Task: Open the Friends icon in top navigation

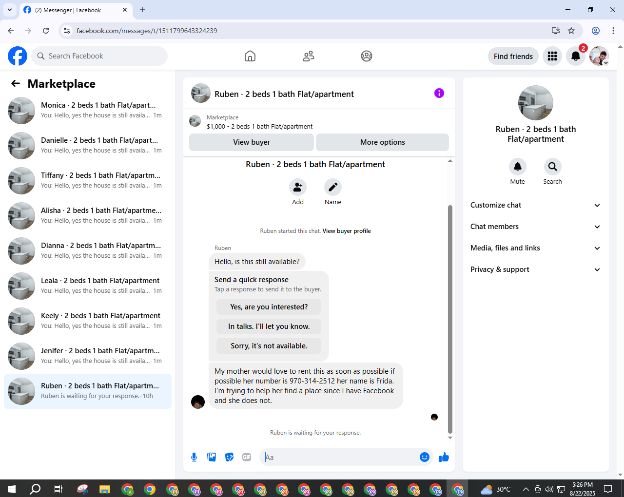Action: click(x=309, y=56)
